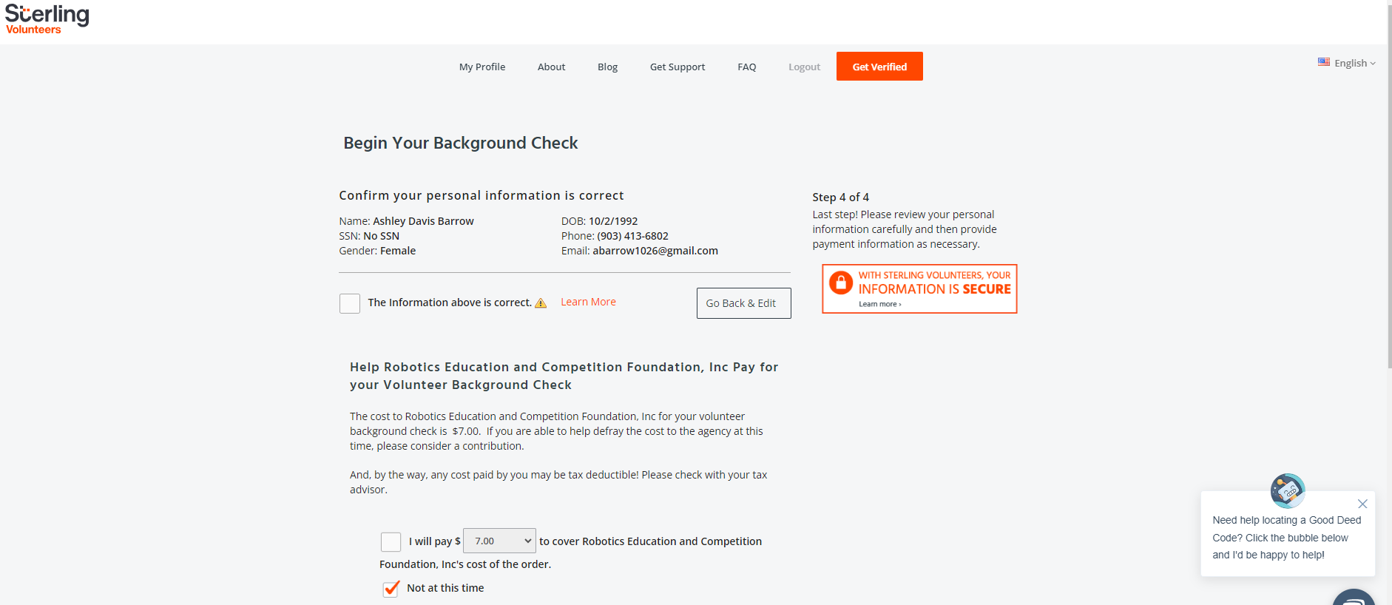Click Learn more in secure banner
Viewport: 1392px width, 605px height.
pos(879,304)
